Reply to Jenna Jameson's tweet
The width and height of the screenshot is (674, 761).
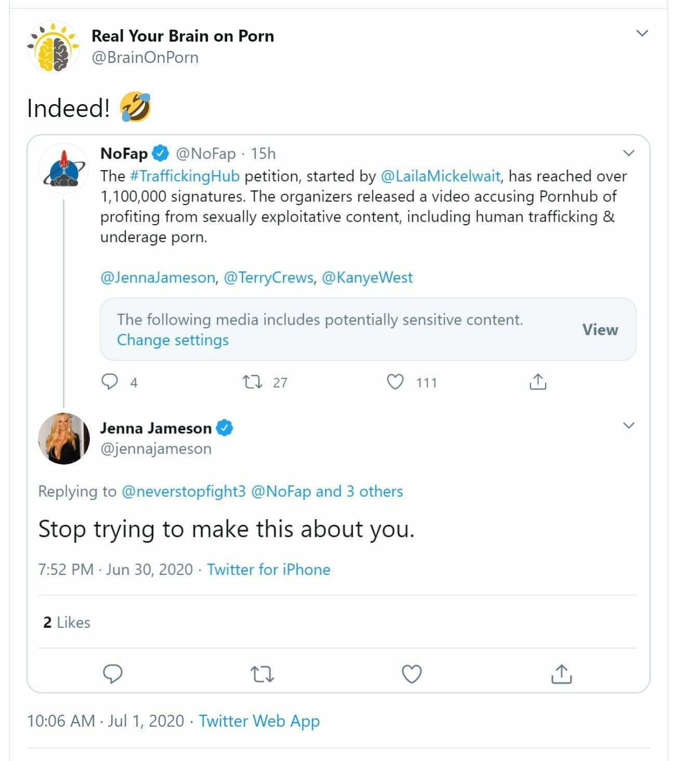[x=113, y=674]
